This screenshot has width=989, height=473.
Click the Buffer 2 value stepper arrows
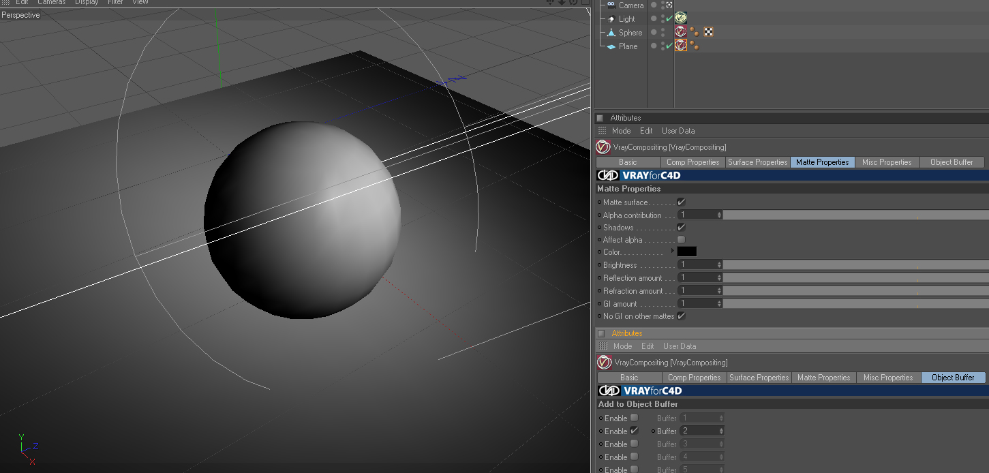pyautogui.click(x=721, y=431)
